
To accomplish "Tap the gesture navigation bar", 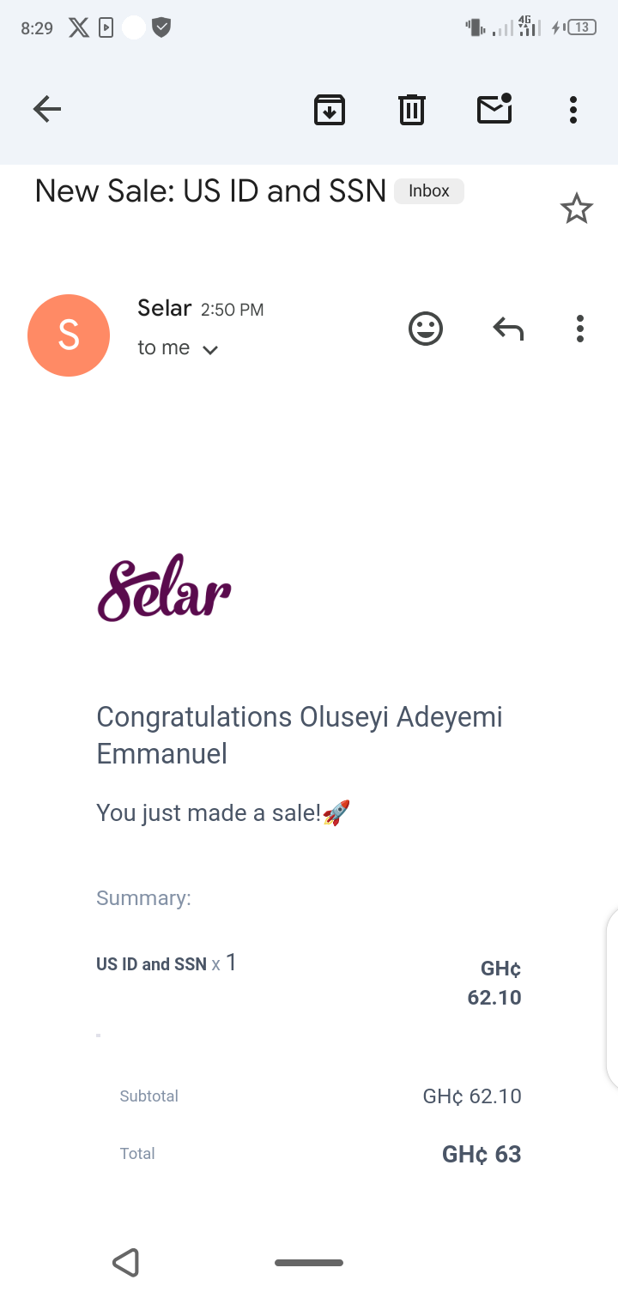I will point(308,1262).
